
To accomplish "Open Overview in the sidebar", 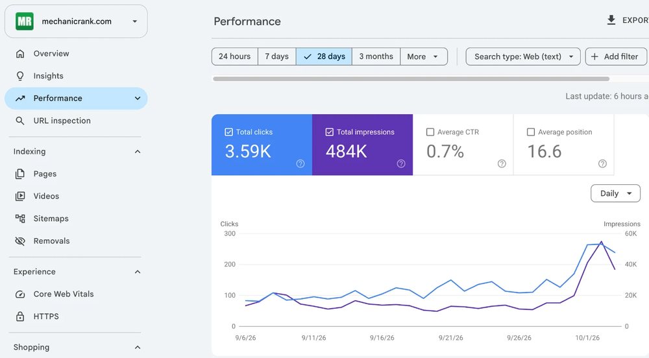I will coord(76,54).
